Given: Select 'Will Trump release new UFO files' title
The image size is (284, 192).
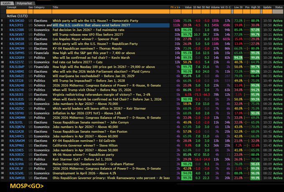Looking at the screenshot, I should click(x=88, y=35).
